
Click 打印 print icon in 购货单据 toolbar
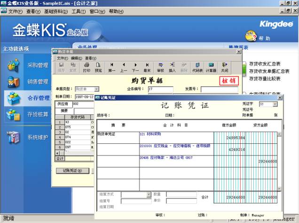click(x=87, y=67)
